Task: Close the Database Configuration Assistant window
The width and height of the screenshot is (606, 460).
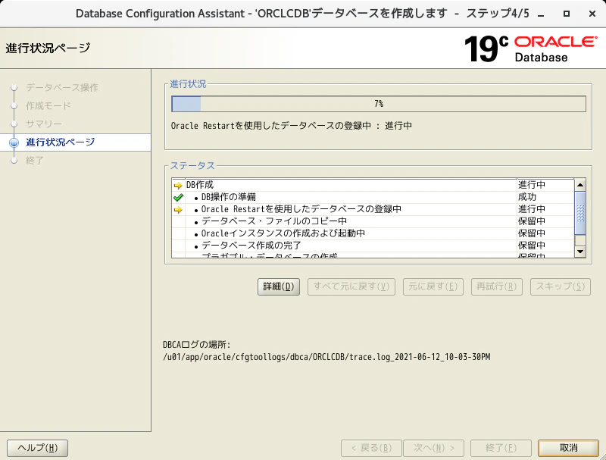Action: coord(592,14)
